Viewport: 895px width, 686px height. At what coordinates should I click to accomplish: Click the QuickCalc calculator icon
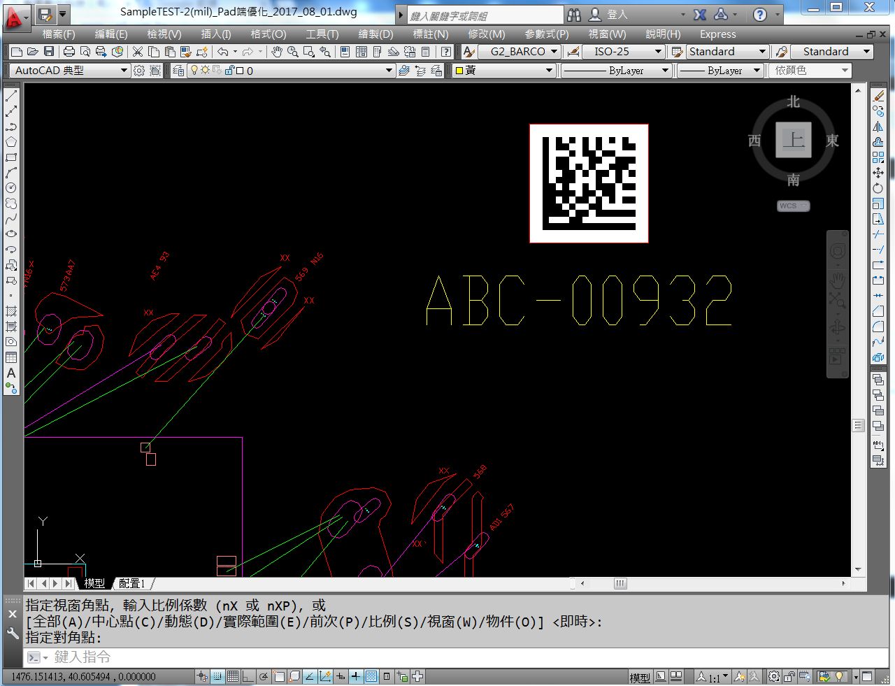pos(425,52)
